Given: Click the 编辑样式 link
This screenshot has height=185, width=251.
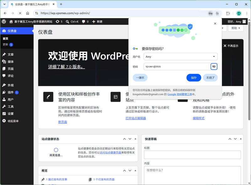Looking at the screenshot, I should pos(199,118).
